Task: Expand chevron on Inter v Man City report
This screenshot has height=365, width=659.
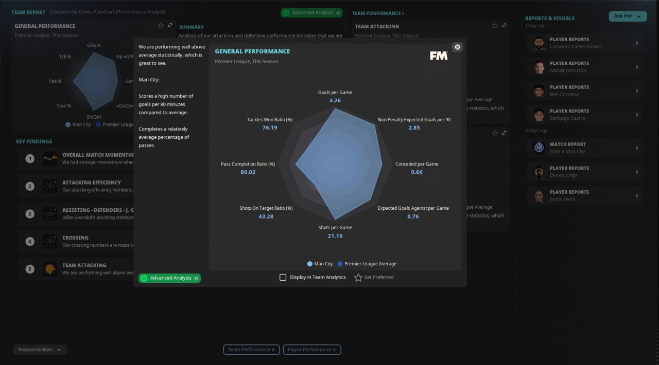Action: tap(637, 148)
